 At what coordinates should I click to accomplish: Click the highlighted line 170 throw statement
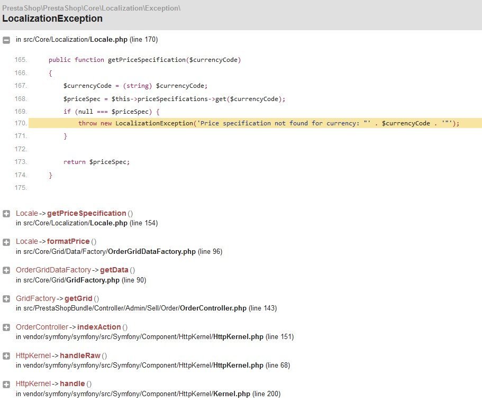(269, 123)
